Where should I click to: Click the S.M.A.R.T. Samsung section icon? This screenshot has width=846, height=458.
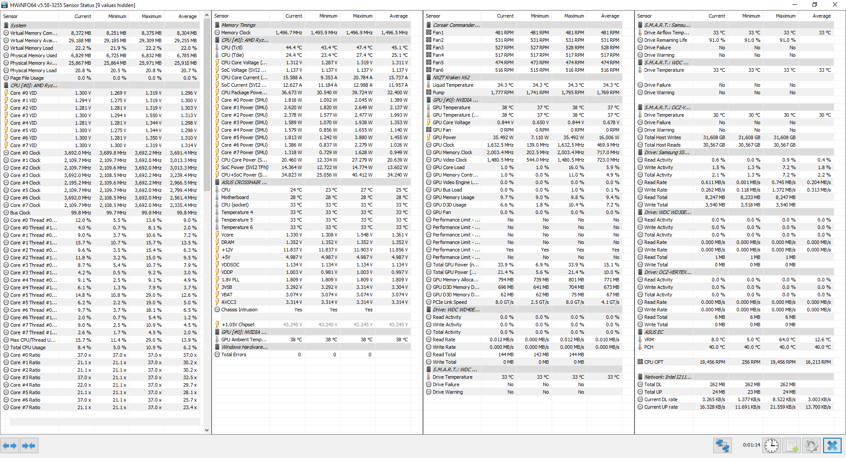click(640, 25)
